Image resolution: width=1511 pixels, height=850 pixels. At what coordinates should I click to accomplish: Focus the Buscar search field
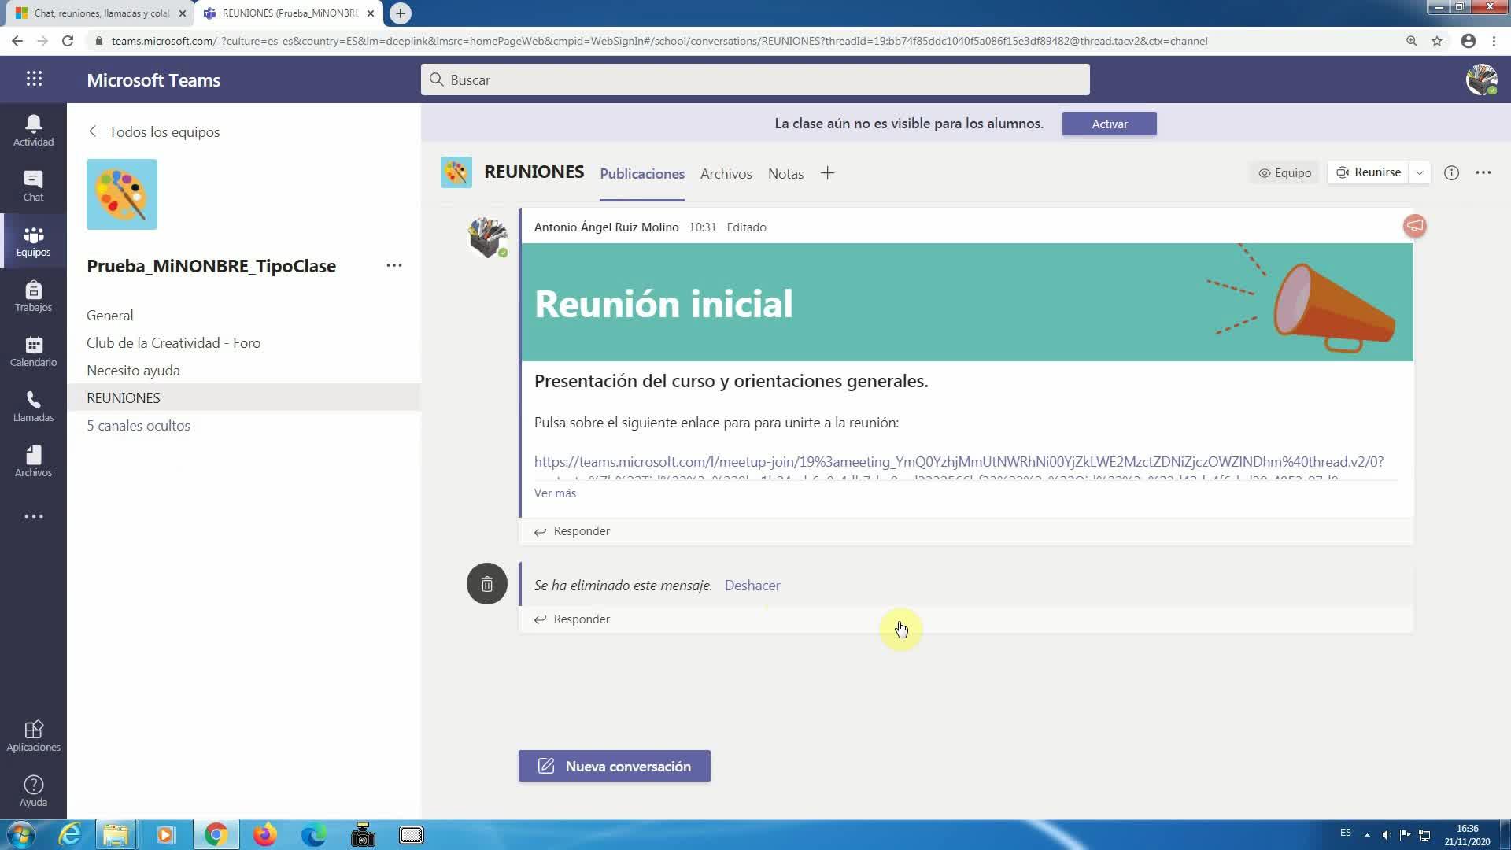(x=755, y=79)
